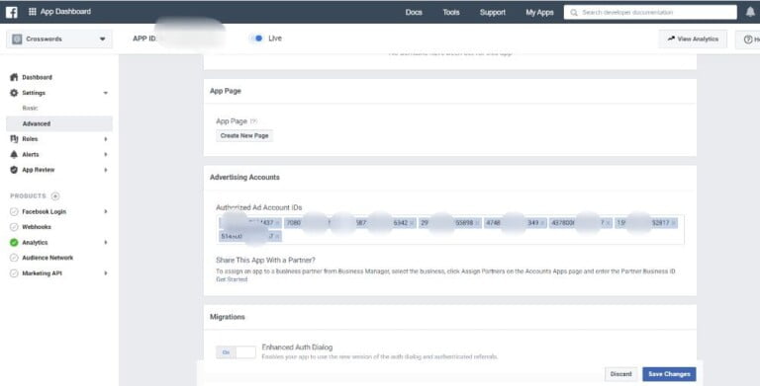The height and width of the screenshot is (386, 760).
Task: Expand the Marketing API submenu arrow
Action: tap(105, 273)
